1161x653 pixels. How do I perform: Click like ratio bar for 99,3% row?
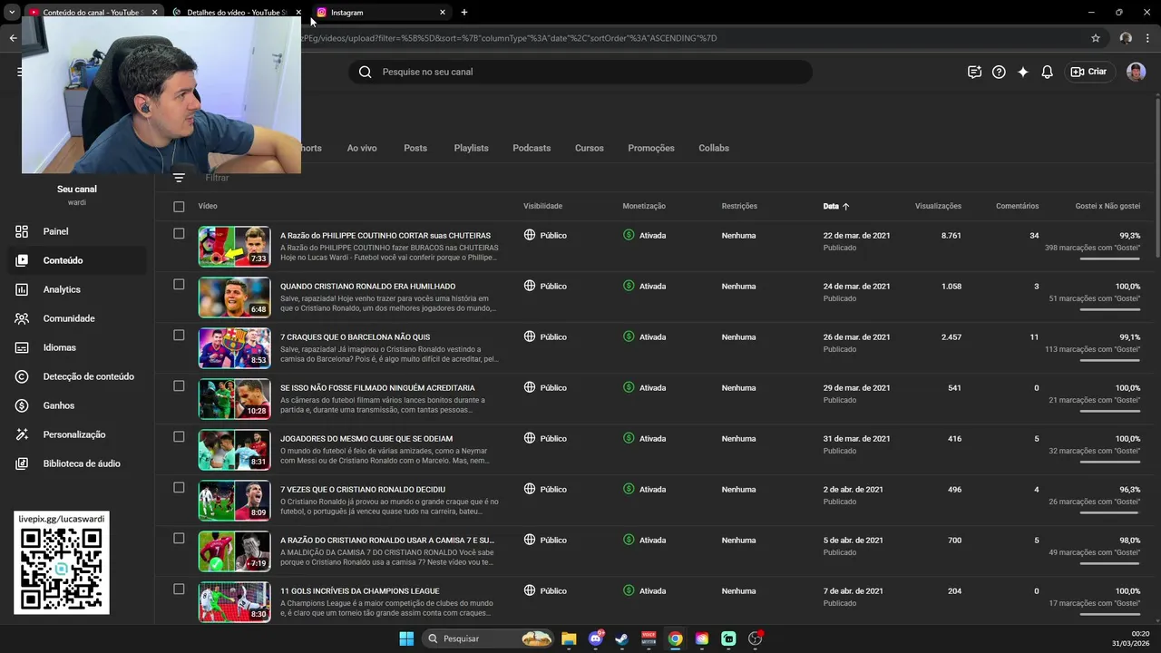1110,259
